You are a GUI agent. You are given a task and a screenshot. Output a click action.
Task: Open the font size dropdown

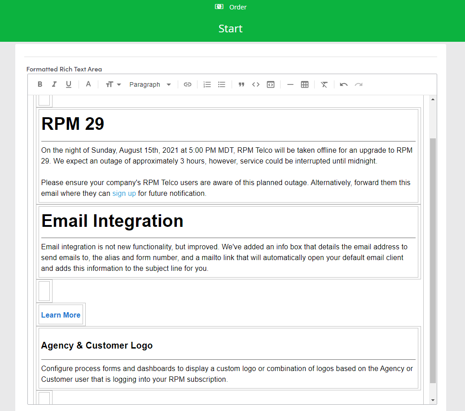pyautogui.click(x=113, y=84)
